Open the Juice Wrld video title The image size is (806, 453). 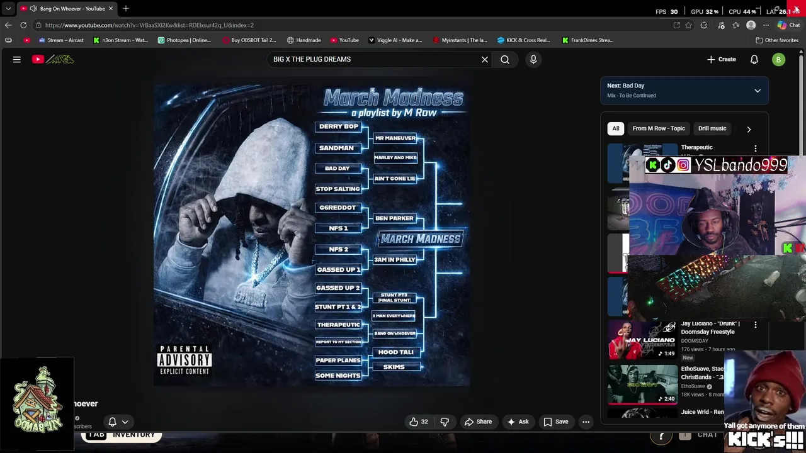(702, 412)
